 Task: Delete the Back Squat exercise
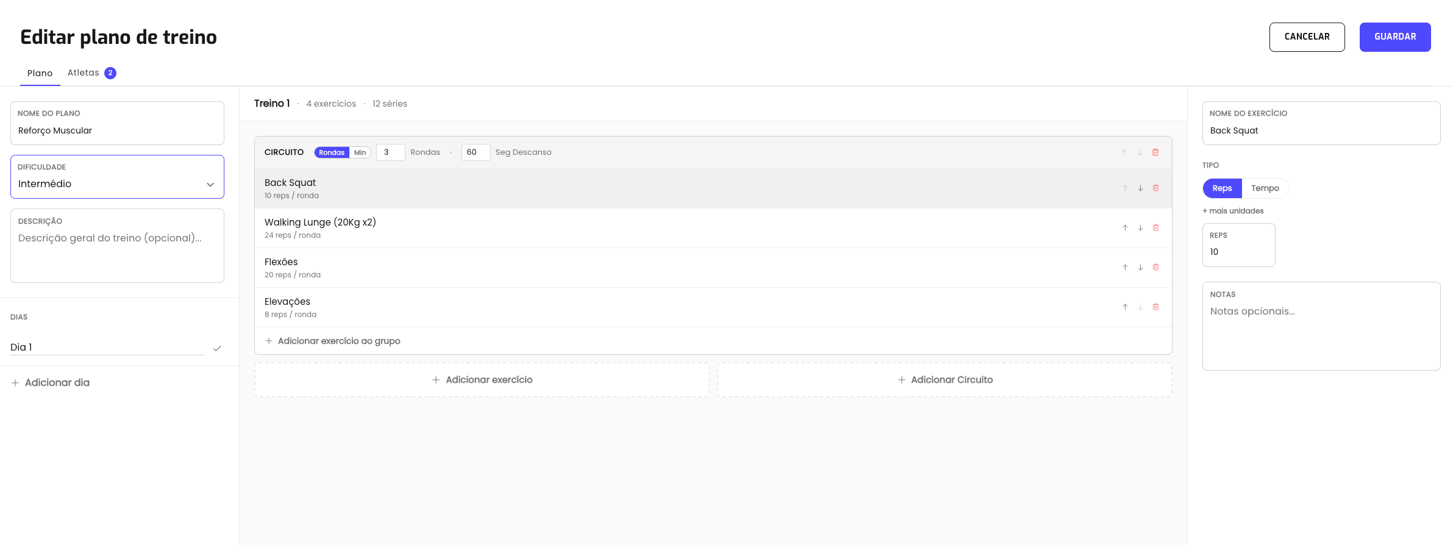pyautogui.click(x=1155, y=188)
